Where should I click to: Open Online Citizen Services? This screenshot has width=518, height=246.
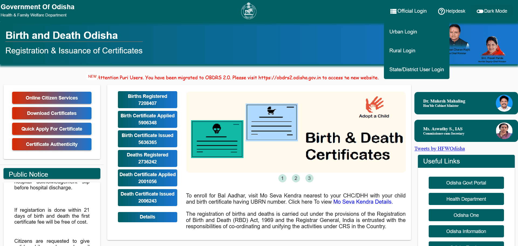coord(52,98)
